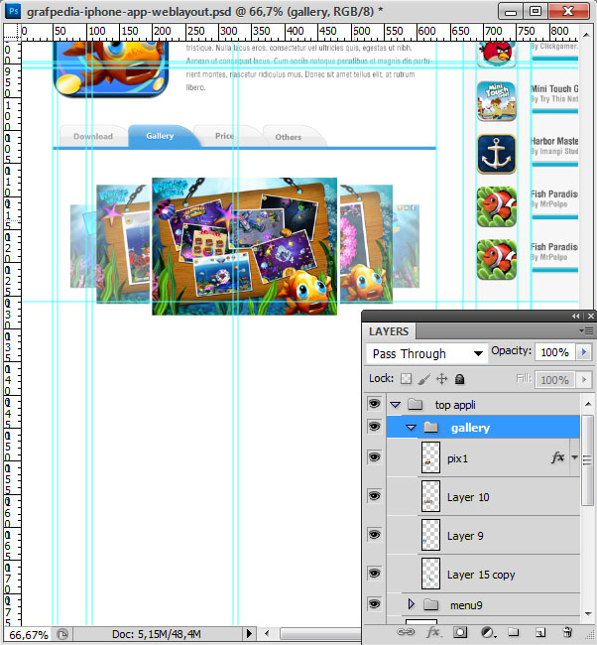The width and height of the screenshot is (597, 645).
Task: Toggle visibility of pix1 layer
Action: tap(374, 457)
